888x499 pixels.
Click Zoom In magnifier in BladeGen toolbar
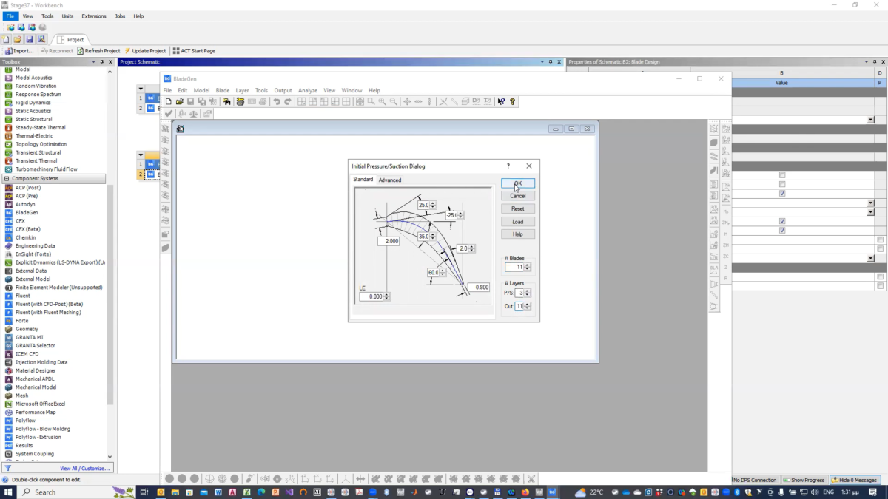tap(382, 101)
